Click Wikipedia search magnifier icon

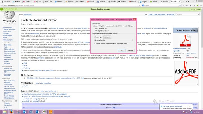(198, 14)
